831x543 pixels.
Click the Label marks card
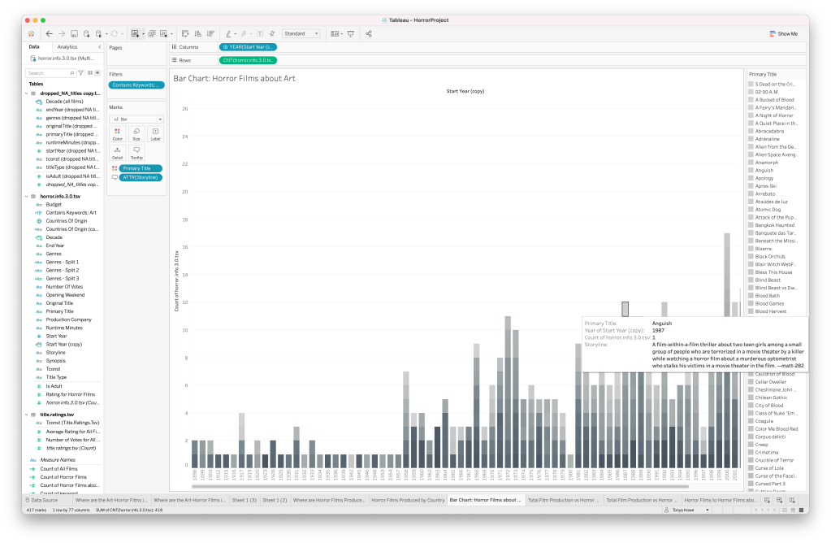click(x=155, y=132)
